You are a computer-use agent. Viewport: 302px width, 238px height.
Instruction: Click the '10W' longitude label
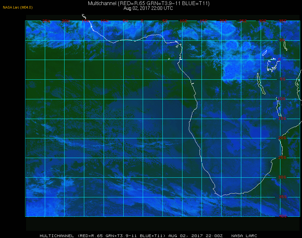pyautogui.click(x=105, y=21)
